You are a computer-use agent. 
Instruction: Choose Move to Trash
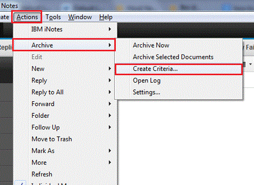pos(65,139)
